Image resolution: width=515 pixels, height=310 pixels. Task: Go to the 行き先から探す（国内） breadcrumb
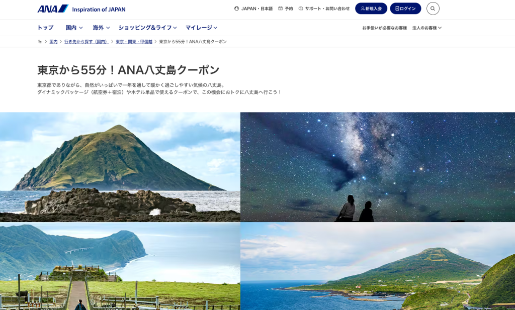pos(87,42)
